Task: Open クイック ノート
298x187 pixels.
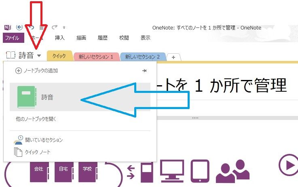Action: 38,152
